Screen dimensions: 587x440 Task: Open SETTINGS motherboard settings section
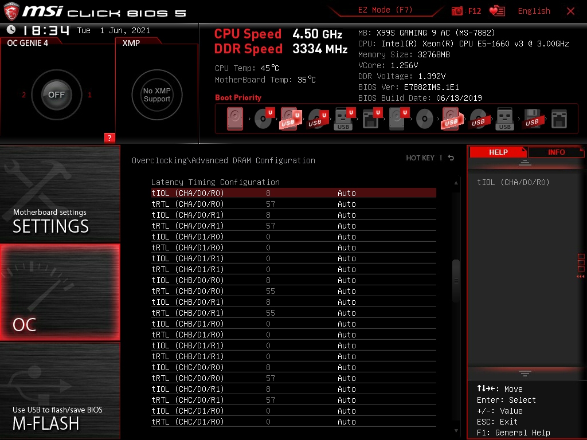tap(60, 194)
